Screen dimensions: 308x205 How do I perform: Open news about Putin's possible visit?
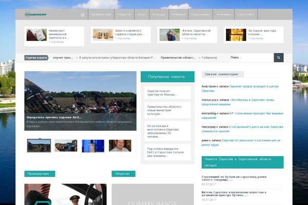coord(234,194)
